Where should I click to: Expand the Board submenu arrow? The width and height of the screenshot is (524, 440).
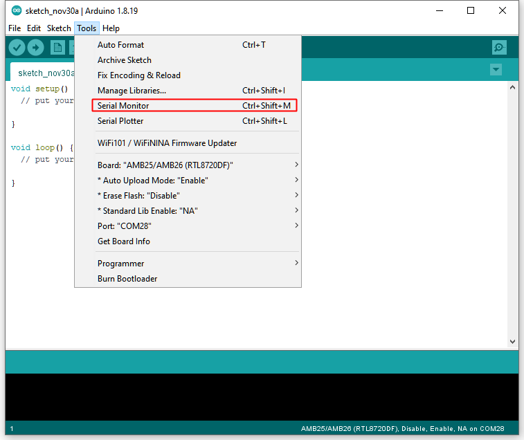click(x=296, y=165)
